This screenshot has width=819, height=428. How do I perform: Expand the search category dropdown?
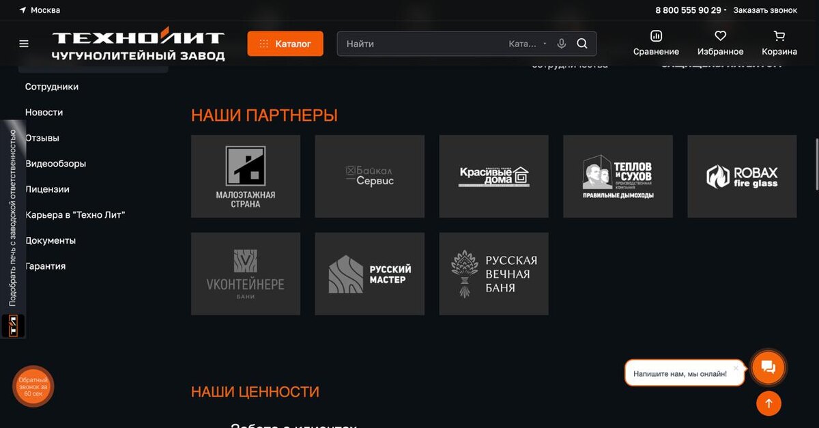[x=528, y=44]
